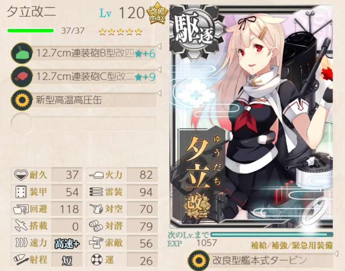
Task: Click the green main gun equipment icon
Action: [x=22, y=53]
